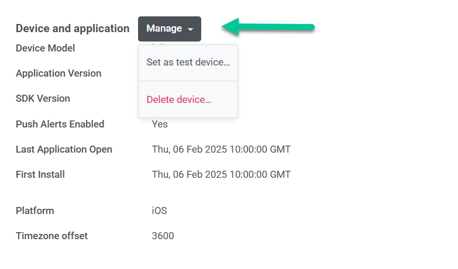Select the Application Version label
Viewport: 458px width, 269px height.
[x=58, y=73]
